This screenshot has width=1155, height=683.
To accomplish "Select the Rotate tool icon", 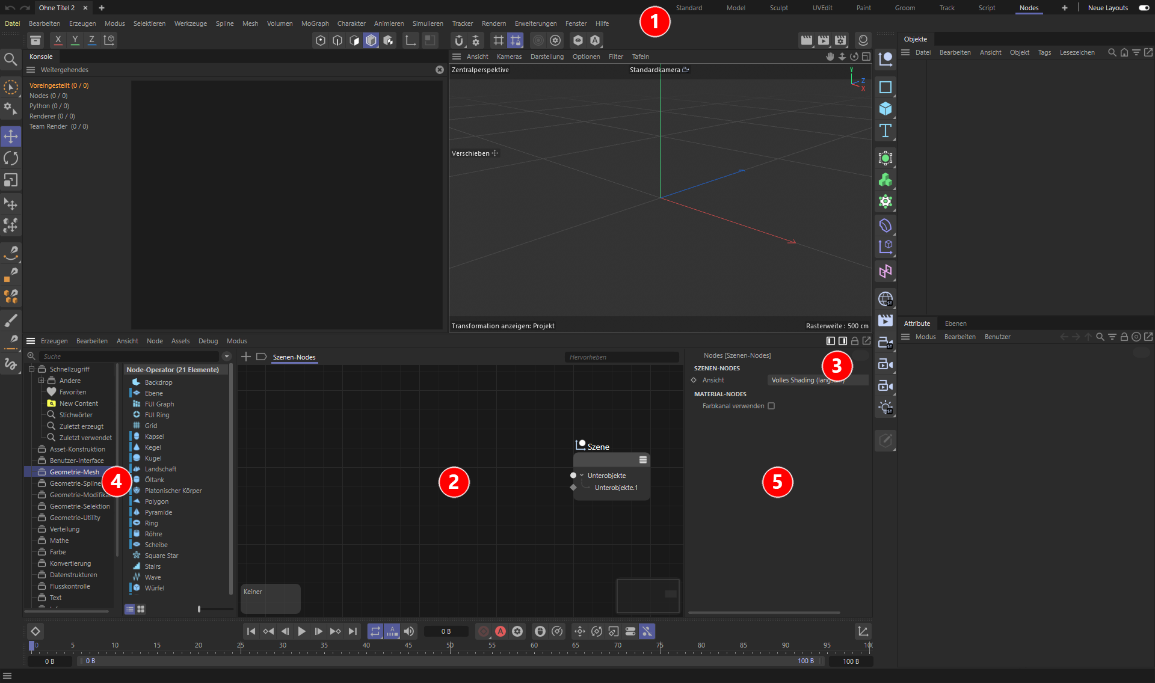I will [11, 158].
